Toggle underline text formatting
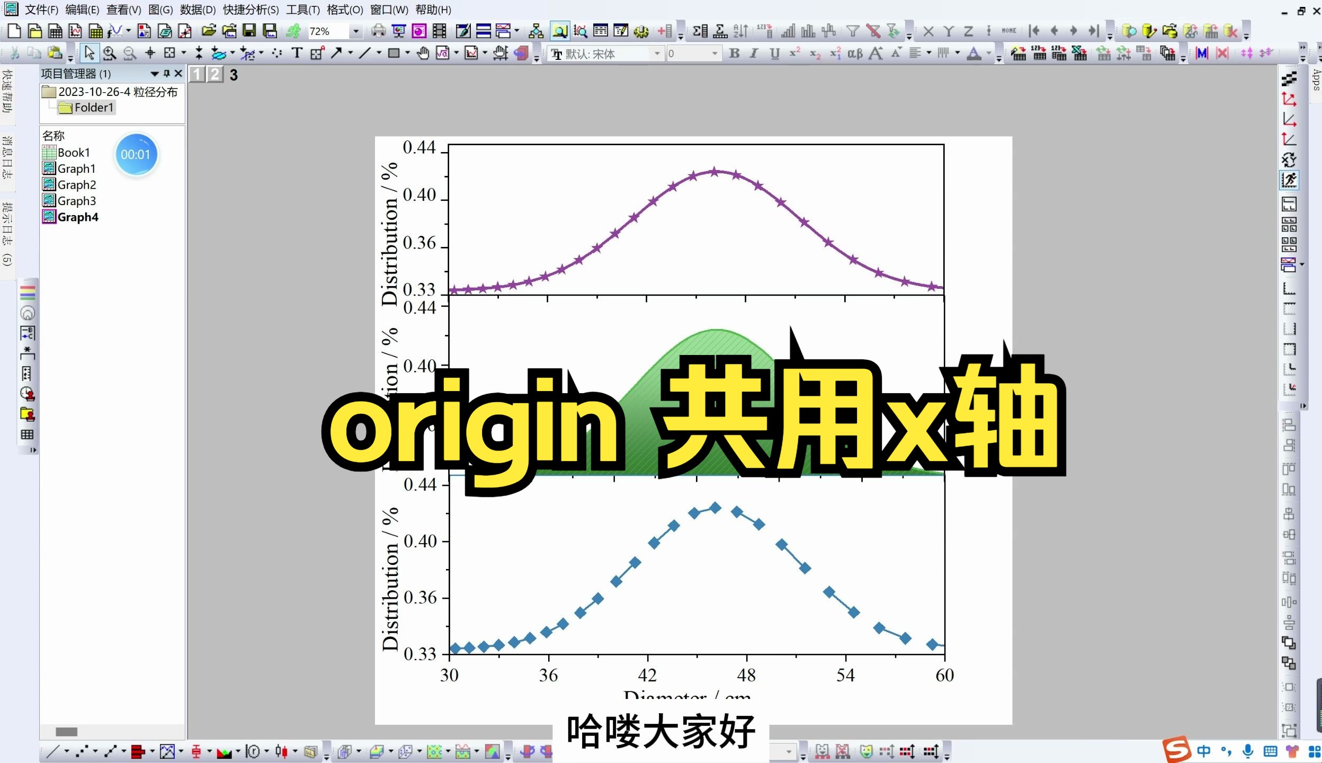The image size is (1322, 763). [774, 53]
